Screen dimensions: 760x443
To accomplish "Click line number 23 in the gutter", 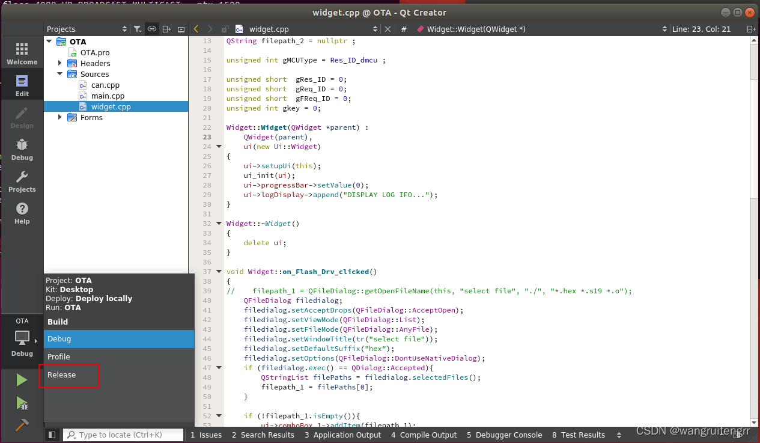I will tap(207, 136).
